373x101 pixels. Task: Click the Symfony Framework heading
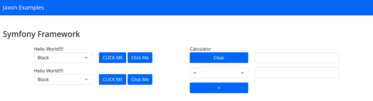pyautogui.click(x=41, y=34)
